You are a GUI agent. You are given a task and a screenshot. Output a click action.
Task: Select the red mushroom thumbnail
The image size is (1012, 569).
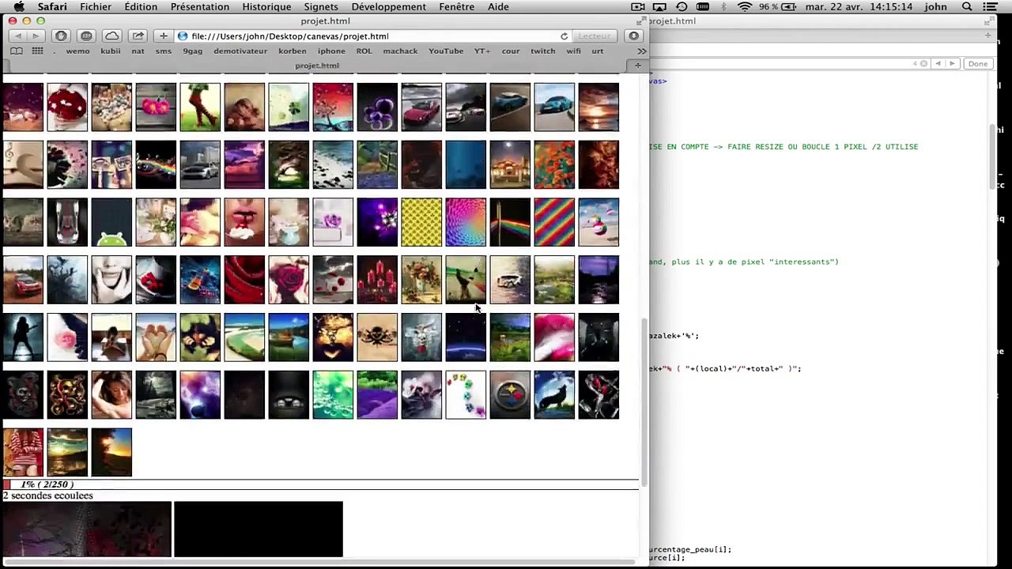pyautogui.click(x=67, y=107)
